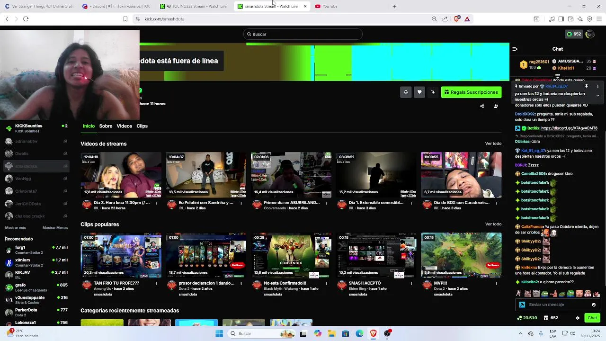Click the zoom out magnifier icon
This screenshot has width=606, height=341.
pos(434,19)
